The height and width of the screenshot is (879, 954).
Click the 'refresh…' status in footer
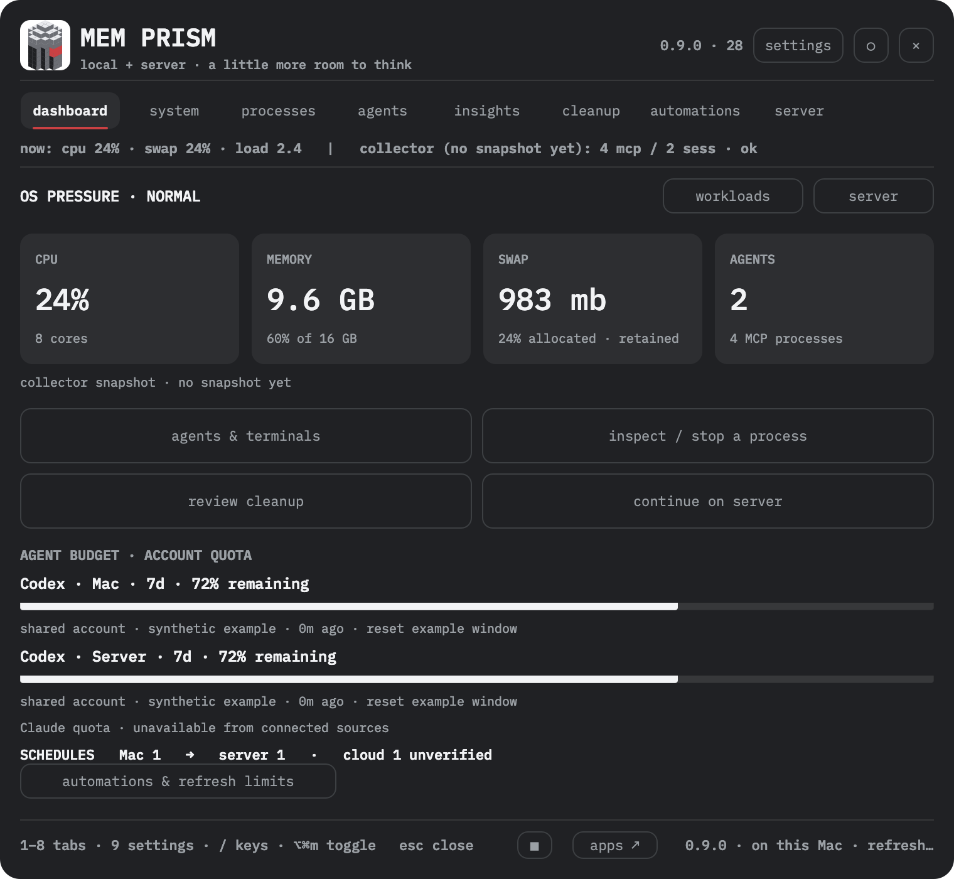pyautogui.click(x=901, y=845)
